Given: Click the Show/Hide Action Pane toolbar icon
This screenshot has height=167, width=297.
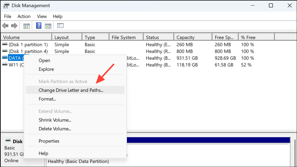Looking at the screenshot, I should click(48, 26).
